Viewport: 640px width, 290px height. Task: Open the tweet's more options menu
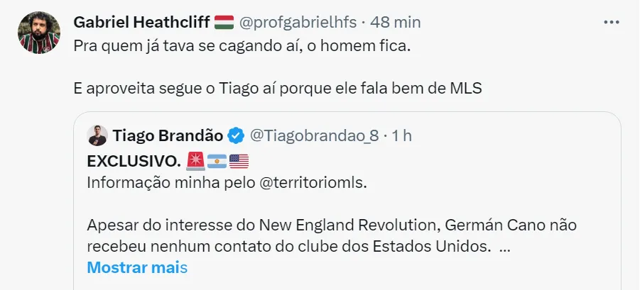(612, 23)
